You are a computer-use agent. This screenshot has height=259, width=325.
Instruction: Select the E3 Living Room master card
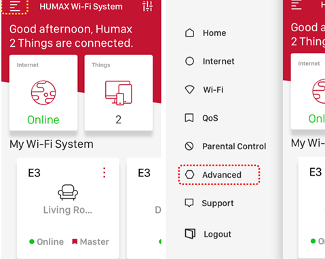(68, 208)
